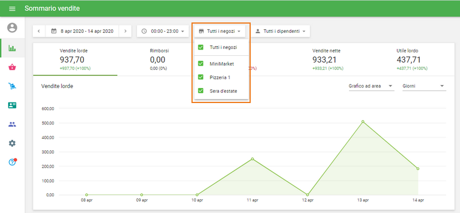Expand the Tutti i dipendenti dropdown

[x=280, y=31]
